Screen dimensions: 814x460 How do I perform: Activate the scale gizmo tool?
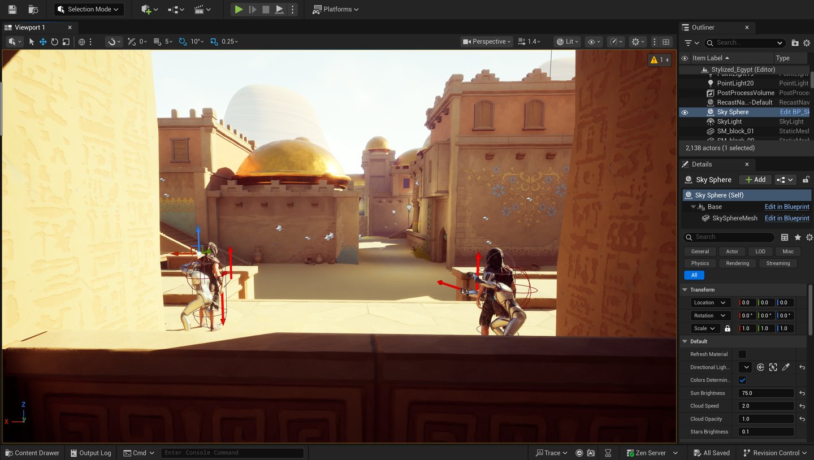pyautogui.click(x=66, y=42)
